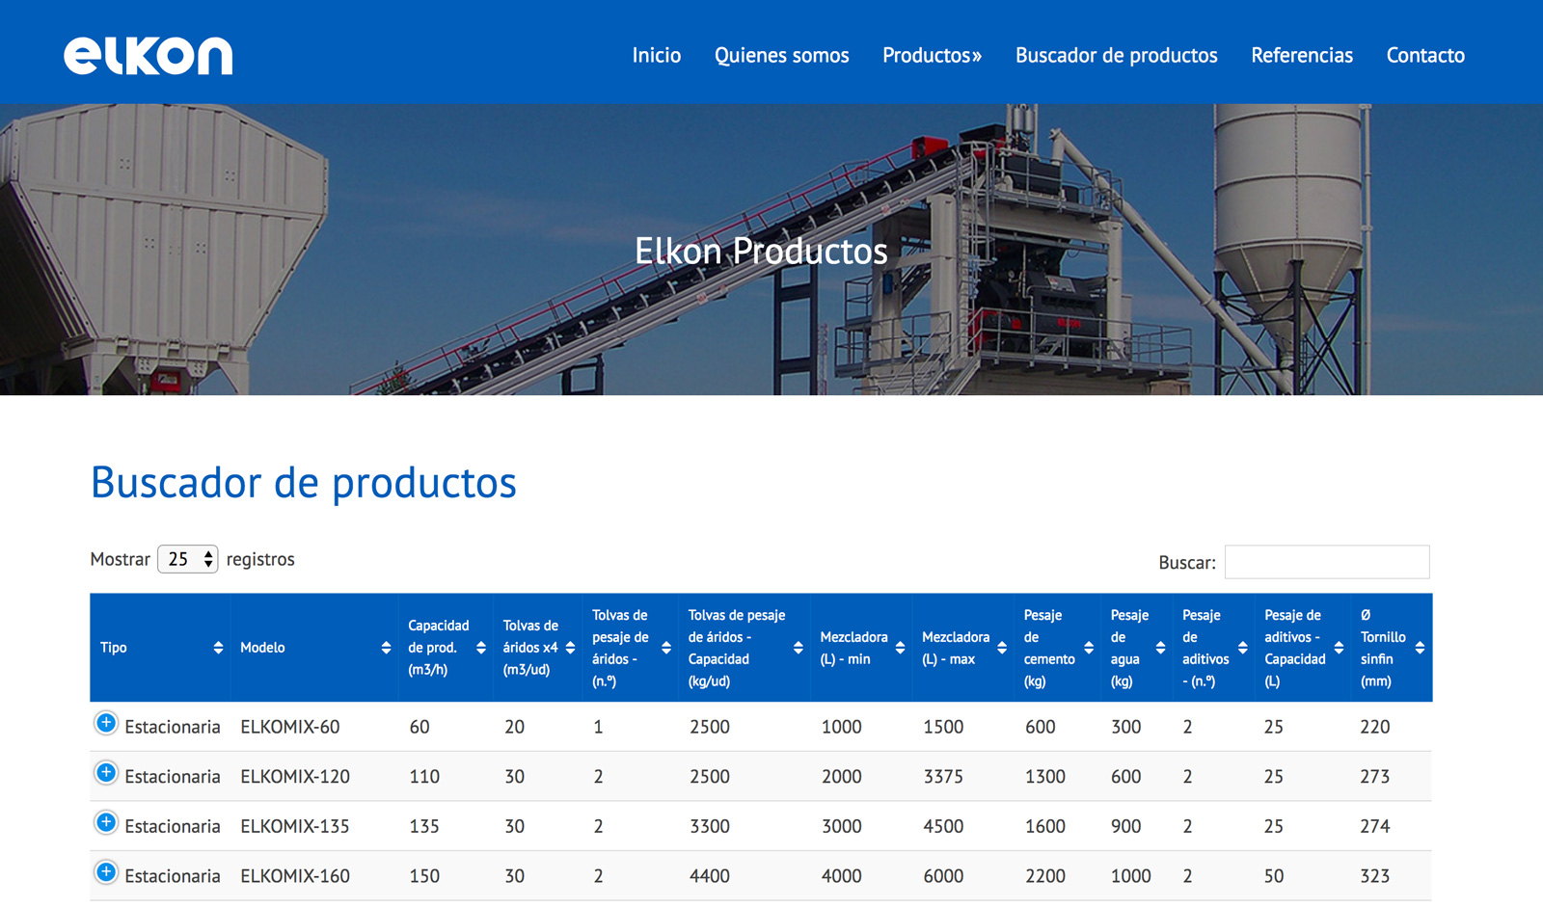Sort by Ø Tornillo sinfin column
This screenshot has height=907, width=1543.
coord(1392,648)
